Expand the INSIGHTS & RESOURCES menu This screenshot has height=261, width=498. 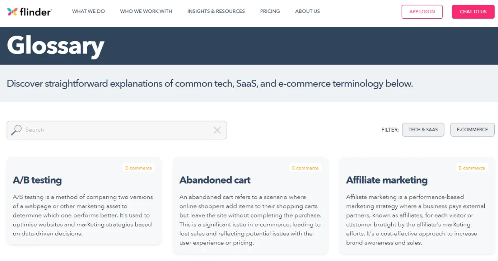pos(216,12)
